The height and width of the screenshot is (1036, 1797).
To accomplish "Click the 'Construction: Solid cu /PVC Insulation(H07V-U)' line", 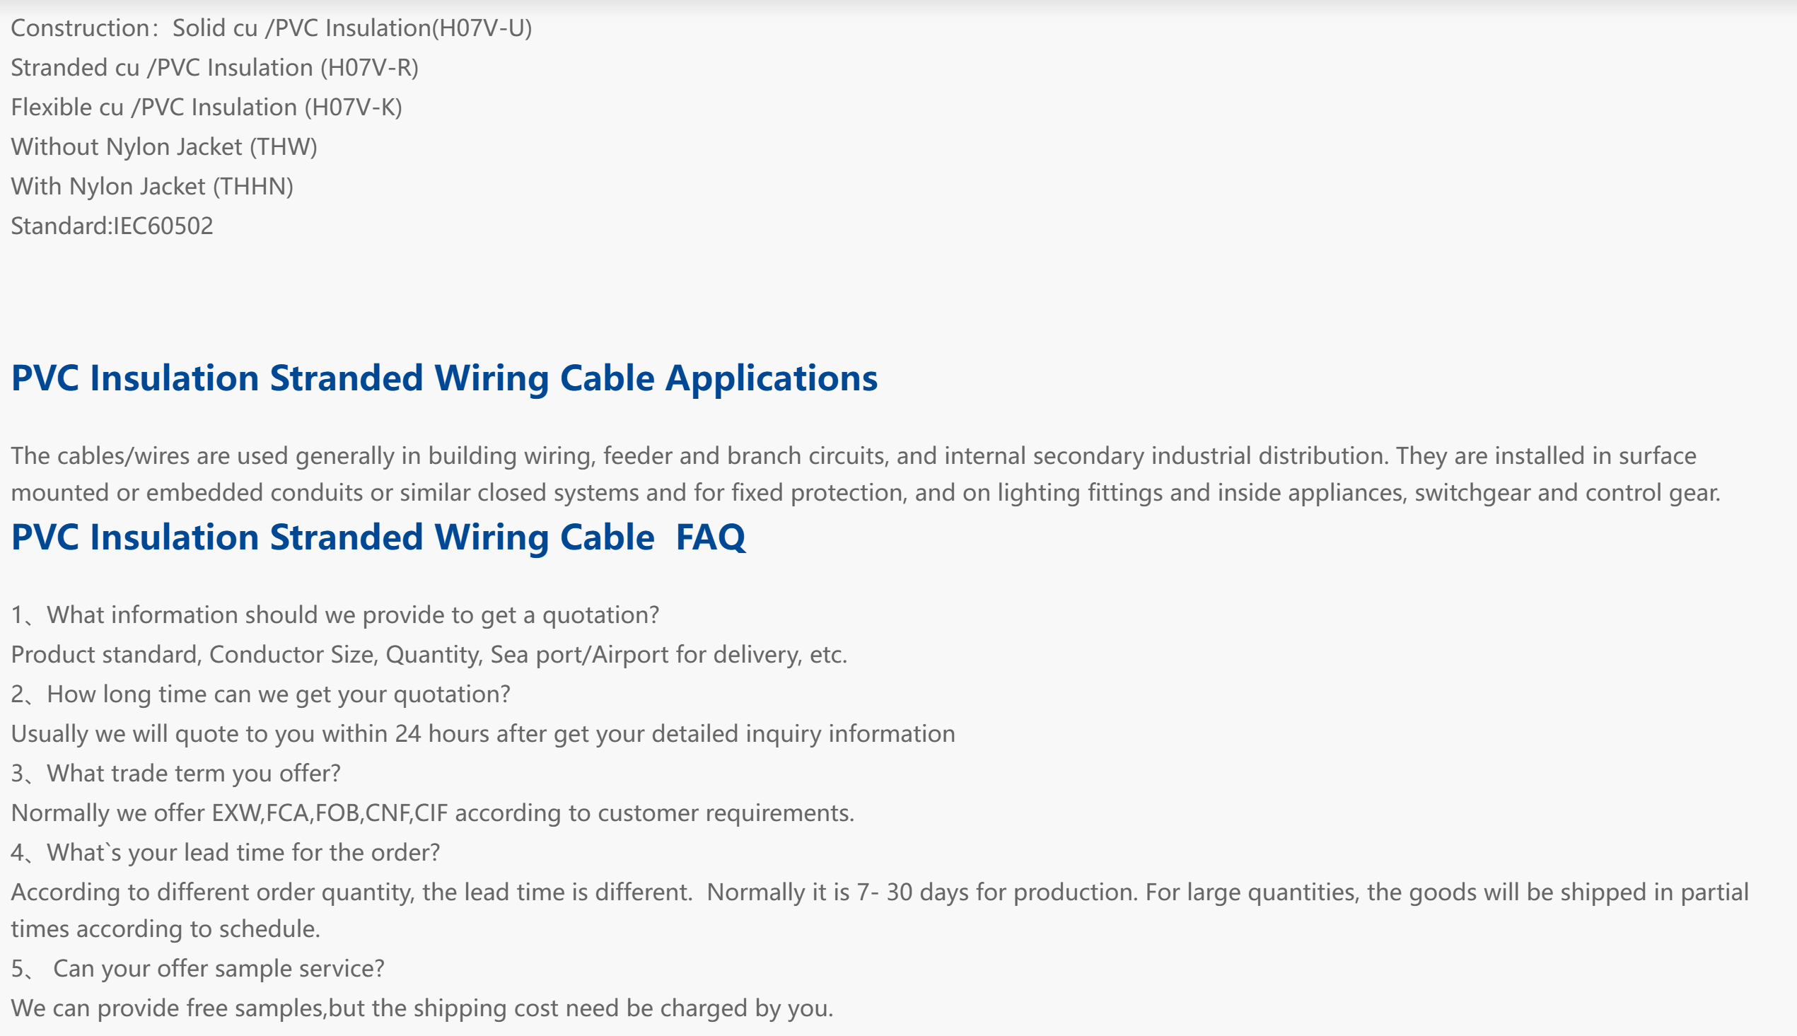I will tap(271, 28).
